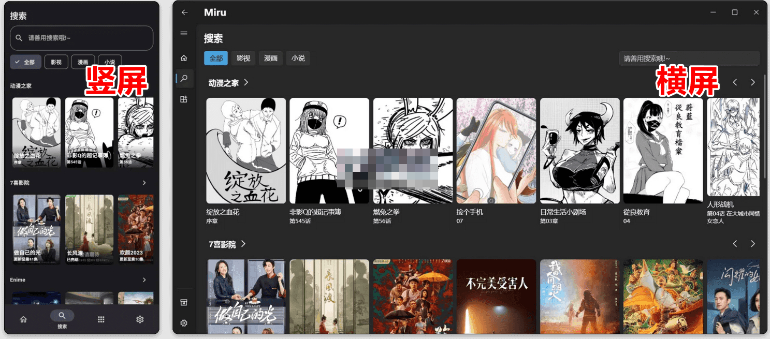Click 燃兔之拳 title in desktop window
This screenshot has height=339, width=770.
pyautogui.click(x=386, y=212)
